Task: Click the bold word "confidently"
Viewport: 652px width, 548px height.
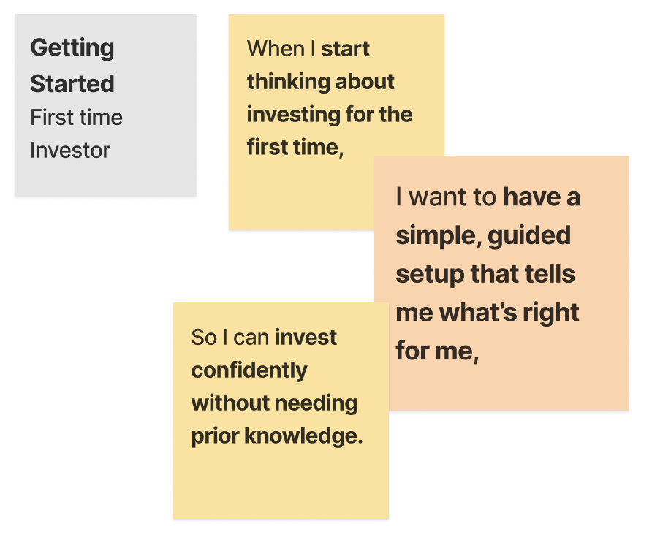Action: 249,370
